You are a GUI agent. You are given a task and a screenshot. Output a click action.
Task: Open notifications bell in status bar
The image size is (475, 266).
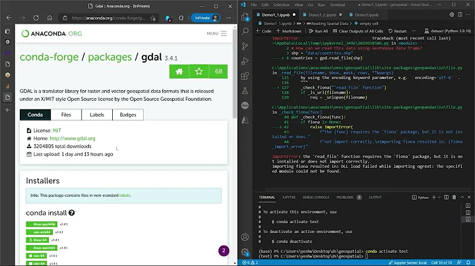468,263
